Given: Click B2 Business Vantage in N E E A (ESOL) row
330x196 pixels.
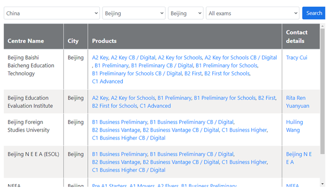Looking at the screenshot, I should click(x=116, y=162).
